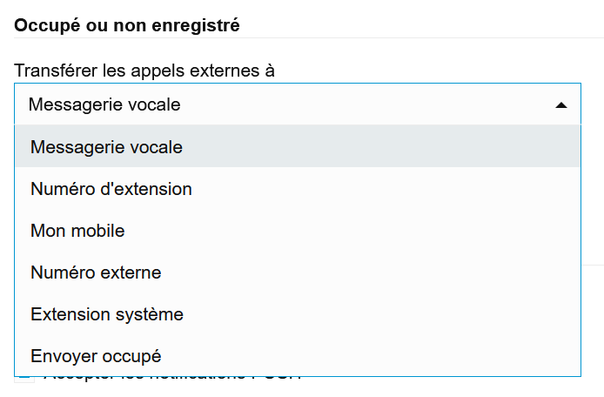Close the list via the black triangle
Viewport: 604px width, 397px height.
coord(561,104)
